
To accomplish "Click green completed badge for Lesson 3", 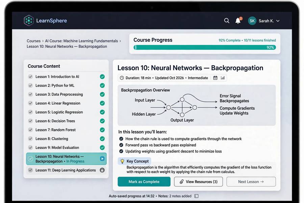I will (x=102, y=94).
